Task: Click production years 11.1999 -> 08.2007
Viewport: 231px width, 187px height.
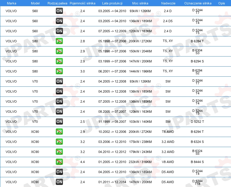Action: tap(112, 122)
